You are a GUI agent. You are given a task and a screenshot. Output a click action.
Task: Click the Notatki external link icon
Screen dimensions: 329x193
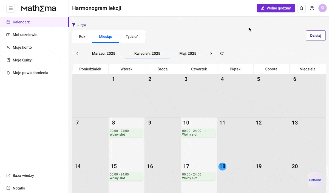coord(8,188)
